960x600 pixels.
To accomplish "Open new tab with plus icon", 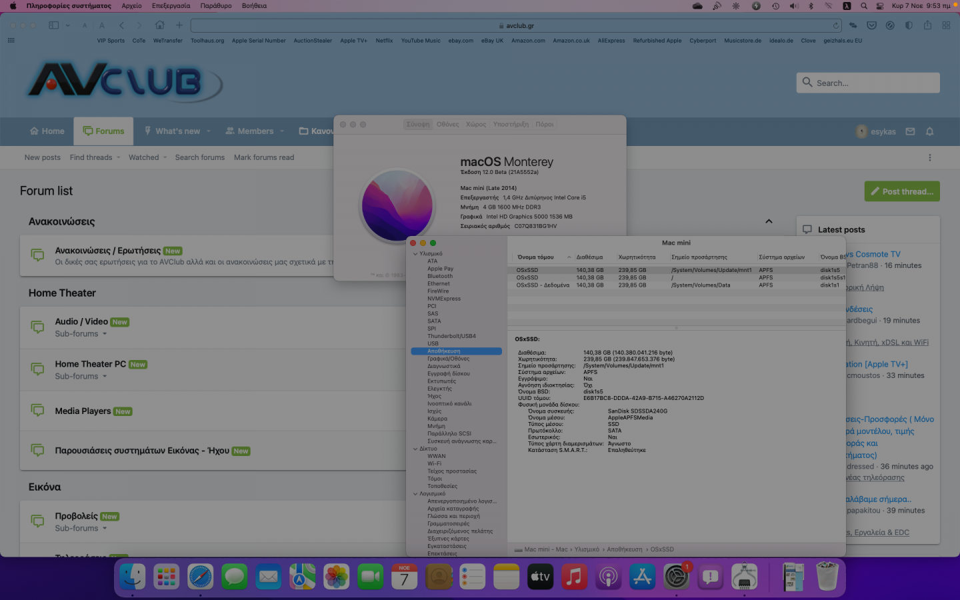I will tap(179, 25).
